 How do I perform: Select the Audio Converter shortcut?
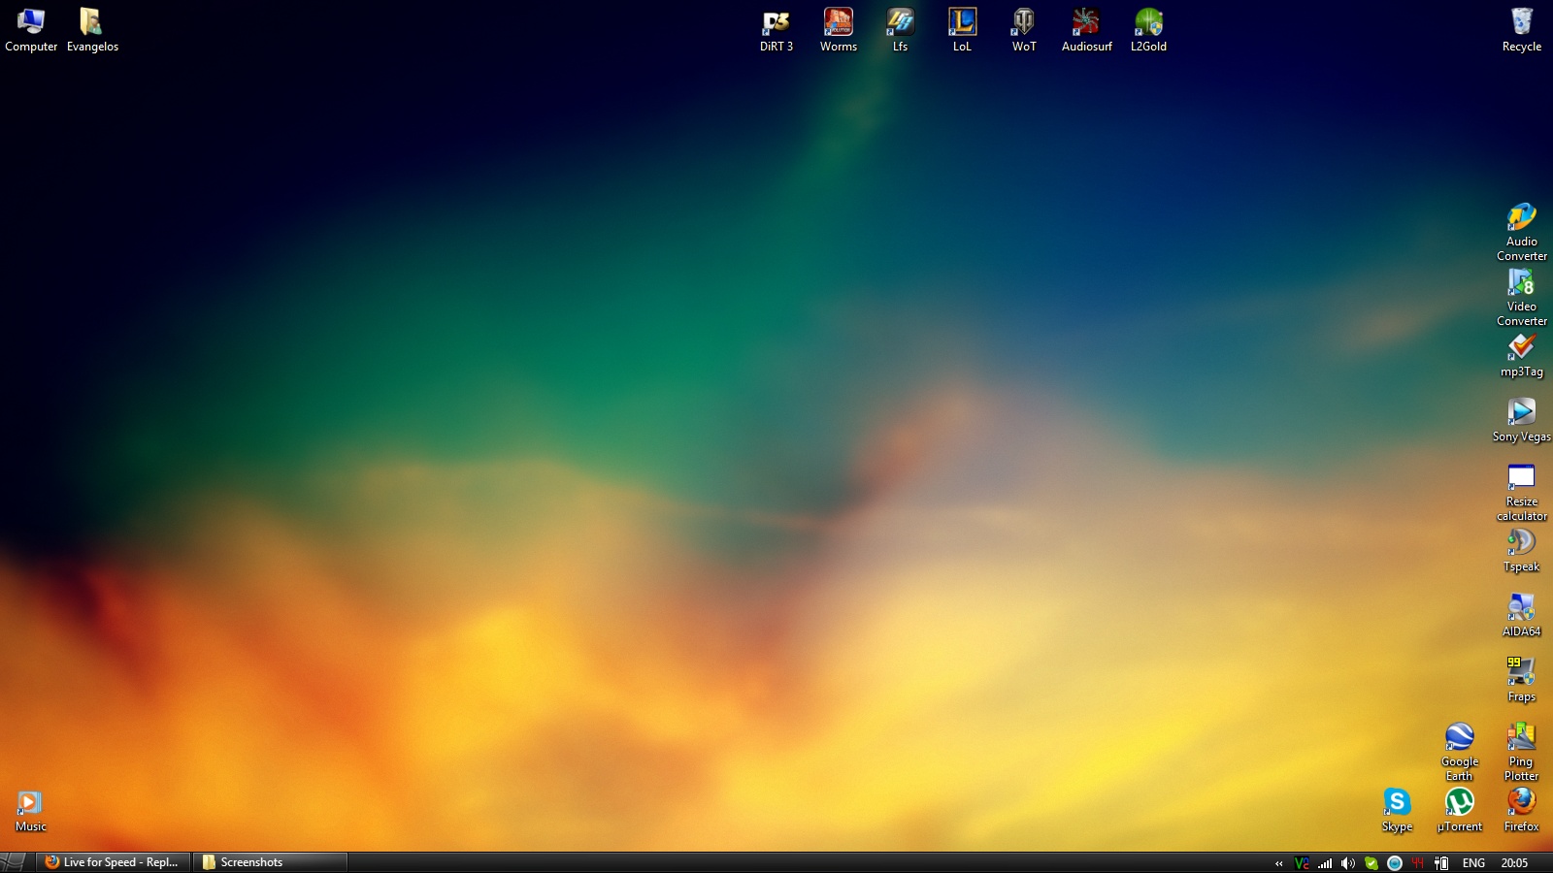[1522, 232]
